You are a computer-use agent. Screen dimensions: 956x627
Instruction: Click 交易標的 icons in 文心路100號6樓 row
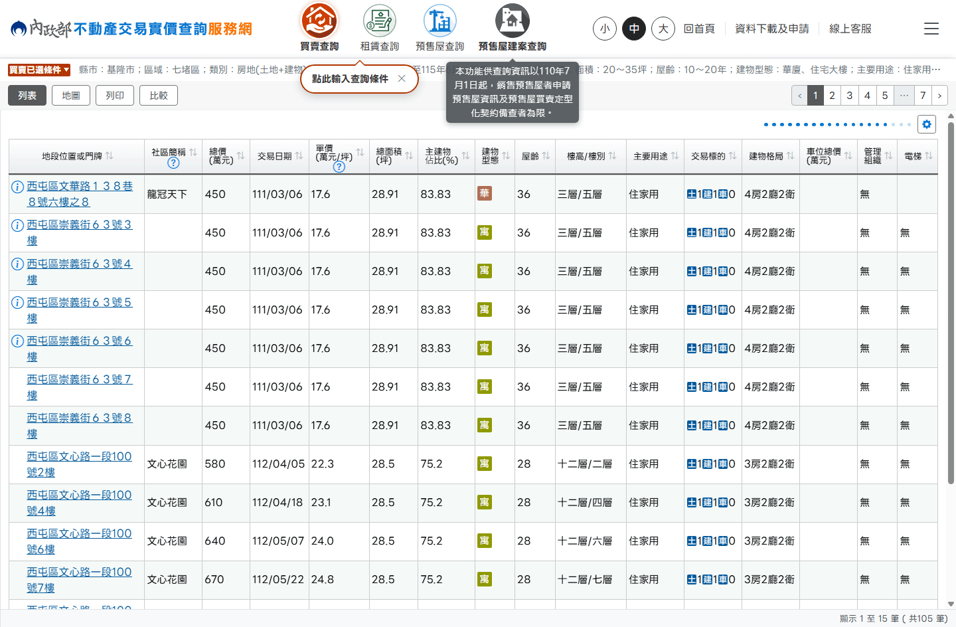tap(711, 541)
